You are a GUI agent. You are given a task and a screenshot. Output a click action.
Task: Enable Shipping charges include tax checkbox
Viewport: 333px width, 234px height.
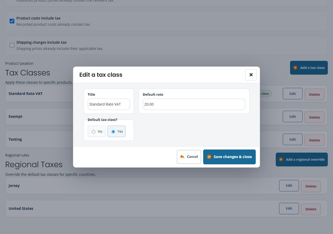tap(12, 45)
